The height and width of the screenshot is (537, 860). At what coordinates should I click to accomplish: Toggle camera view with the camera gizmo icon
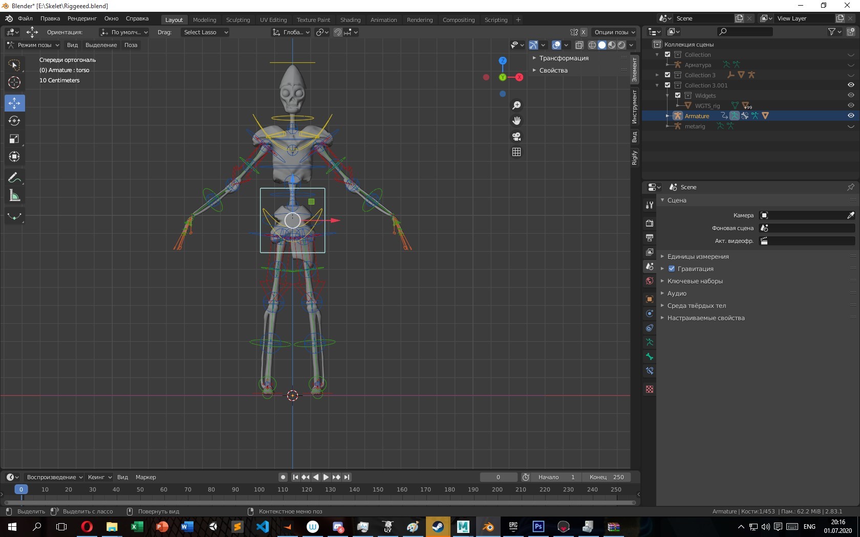click(517, 137)
